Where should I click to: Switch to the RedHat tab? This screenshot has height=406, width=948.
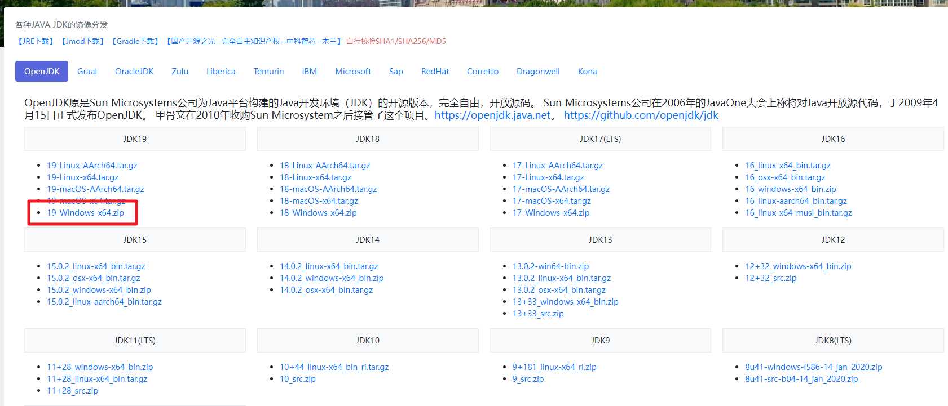(x=435, y=72)
